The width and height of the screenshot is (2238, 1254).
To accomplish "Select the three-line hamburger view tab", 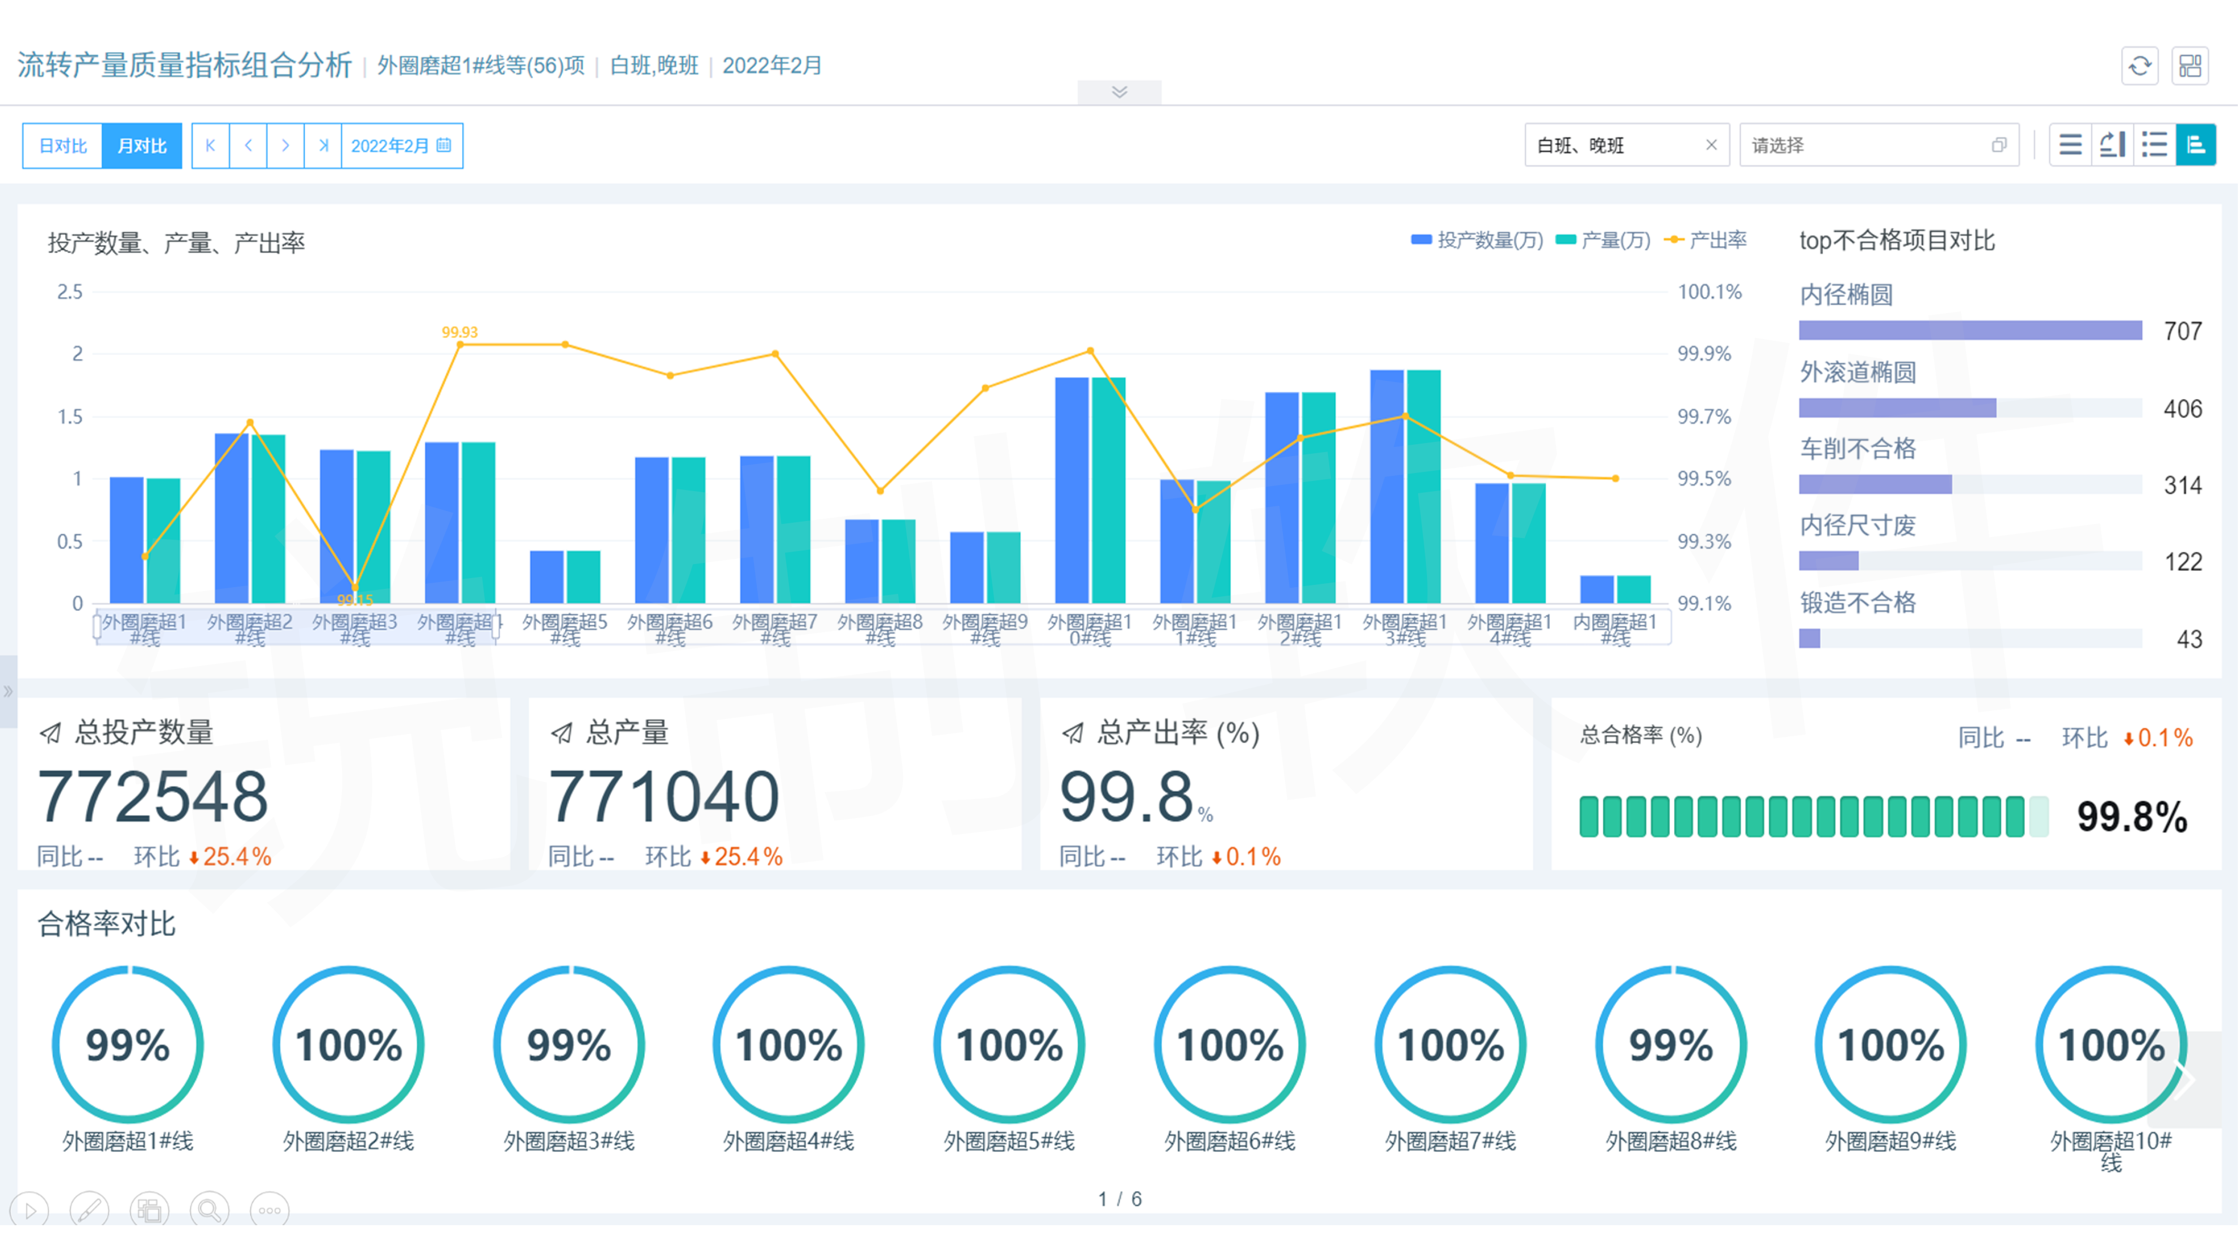I will tap(2070, 145).
